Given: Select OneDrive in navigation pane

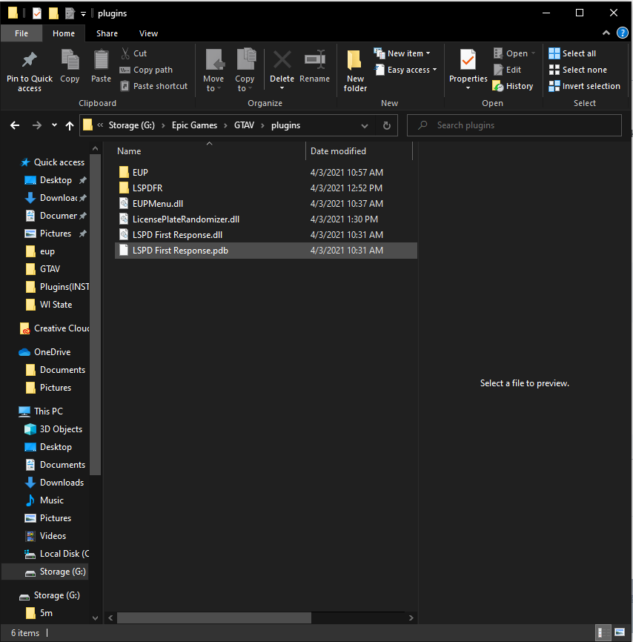Looking at the screenshot, I should pos(44,352).
